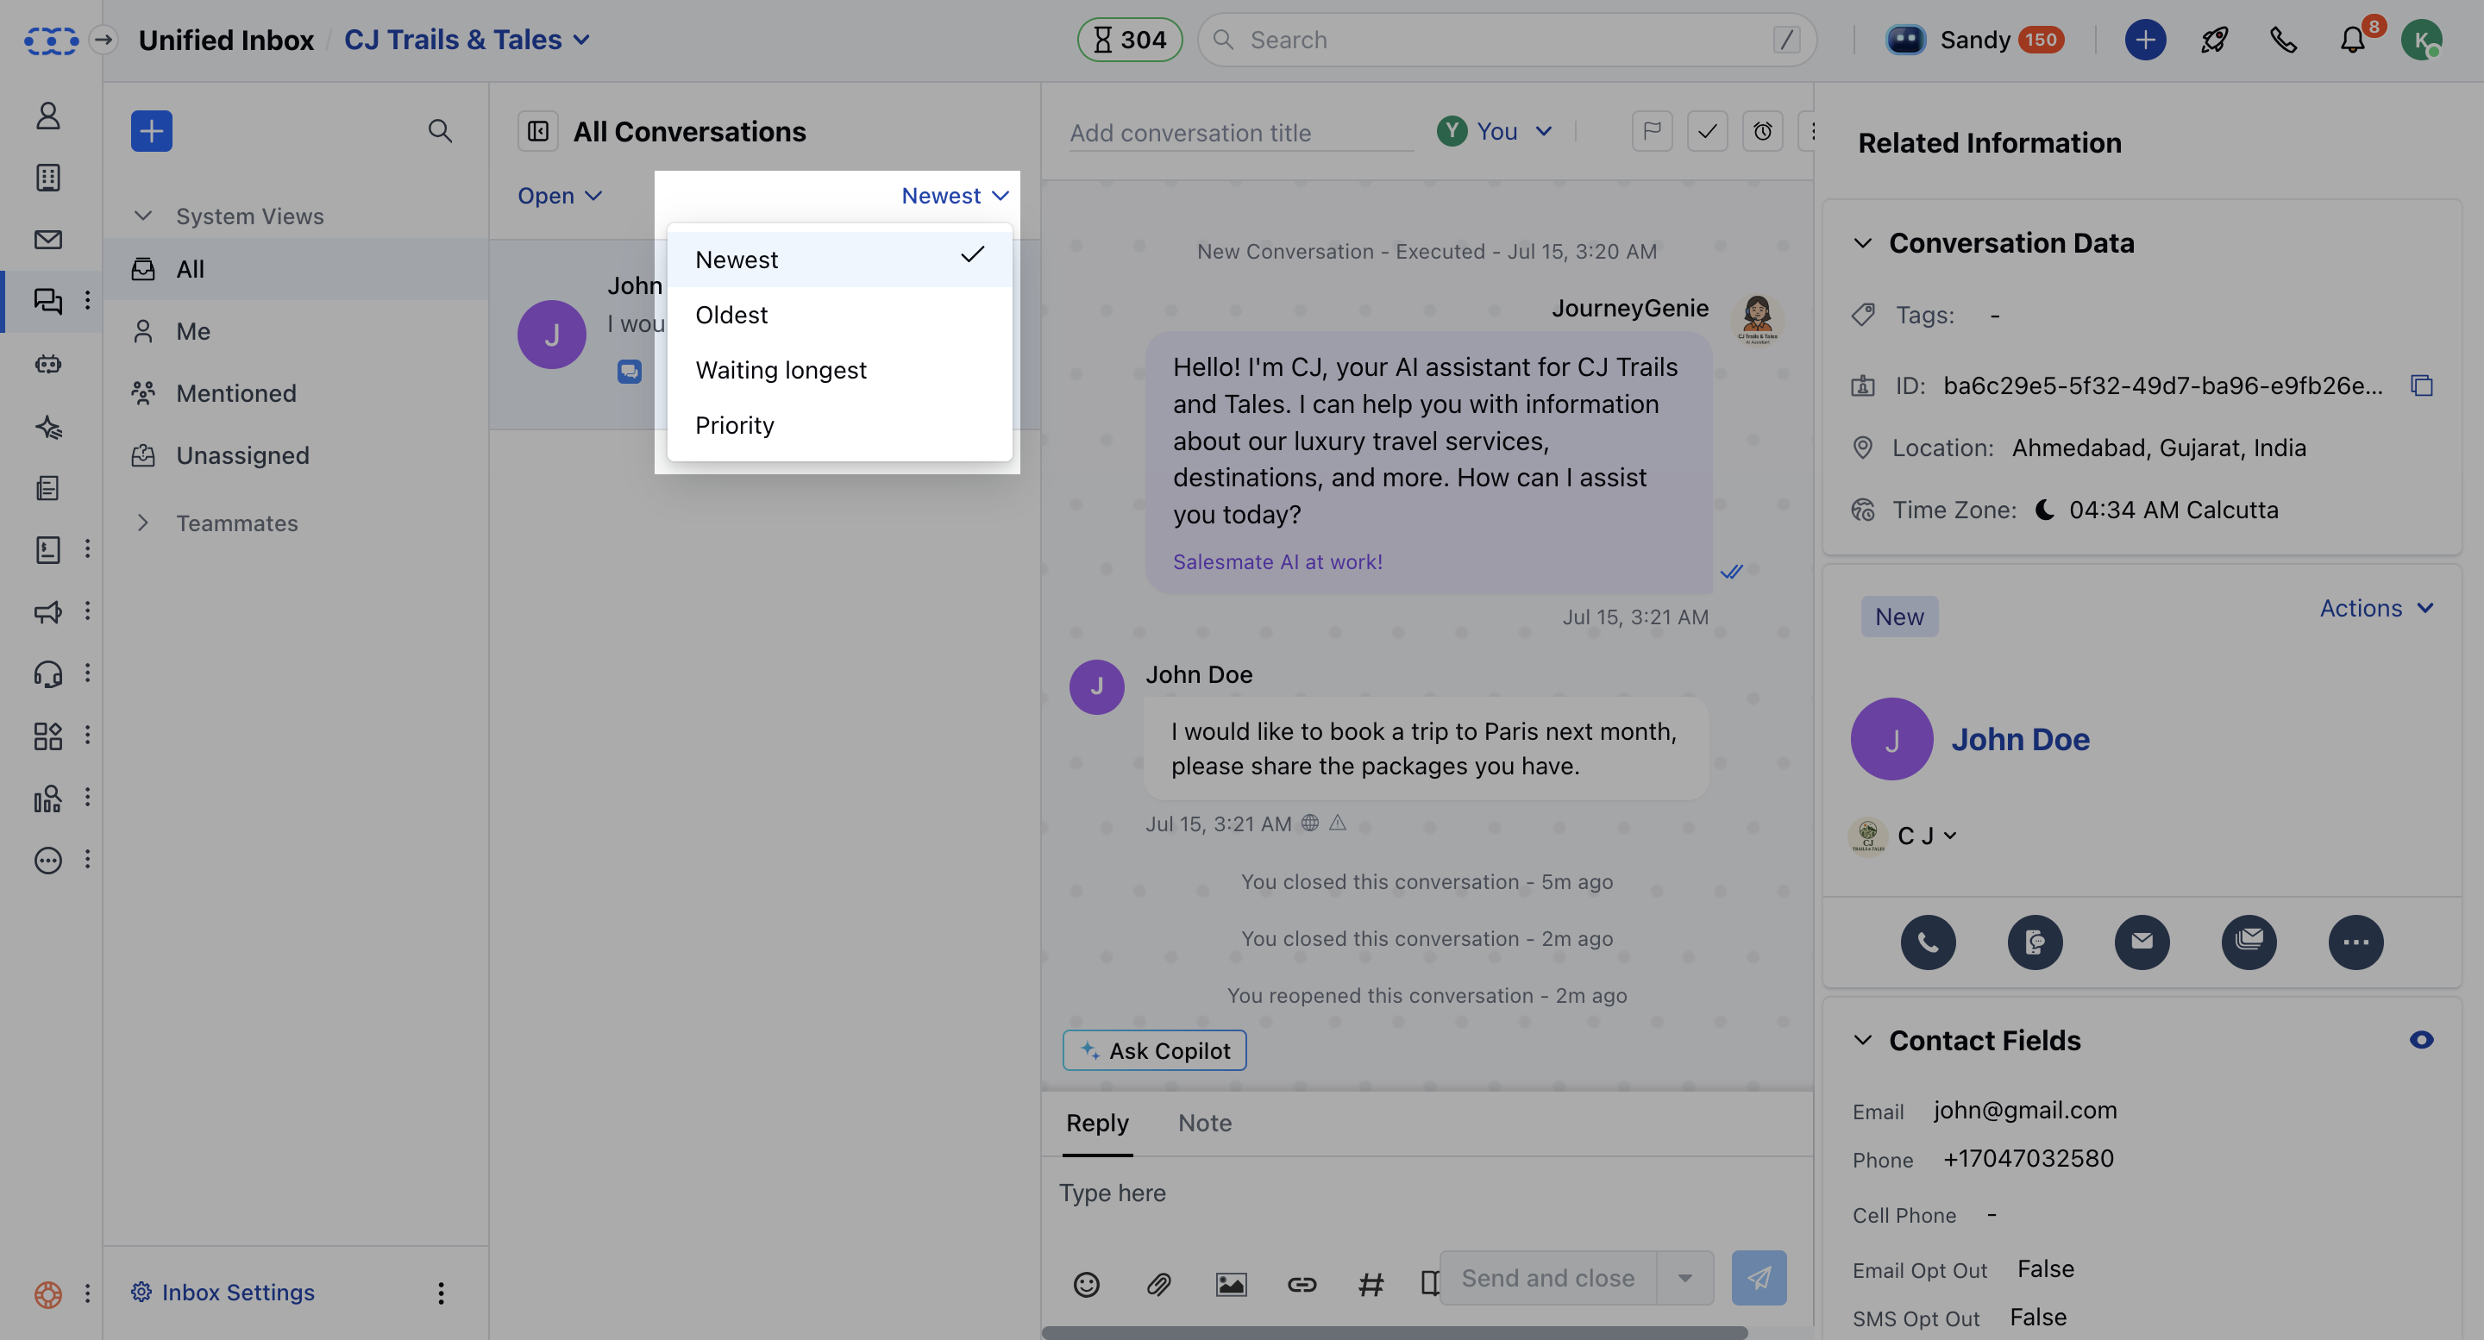
Task: Expand the Teammates section
Action: coord(142,523)
